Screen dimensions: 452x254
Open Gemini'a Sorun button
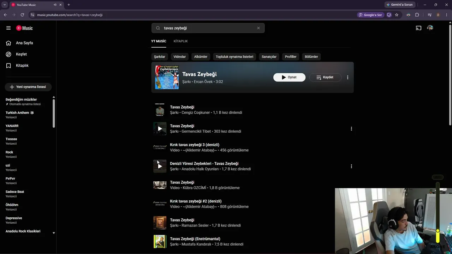click(x=399, y=5)
